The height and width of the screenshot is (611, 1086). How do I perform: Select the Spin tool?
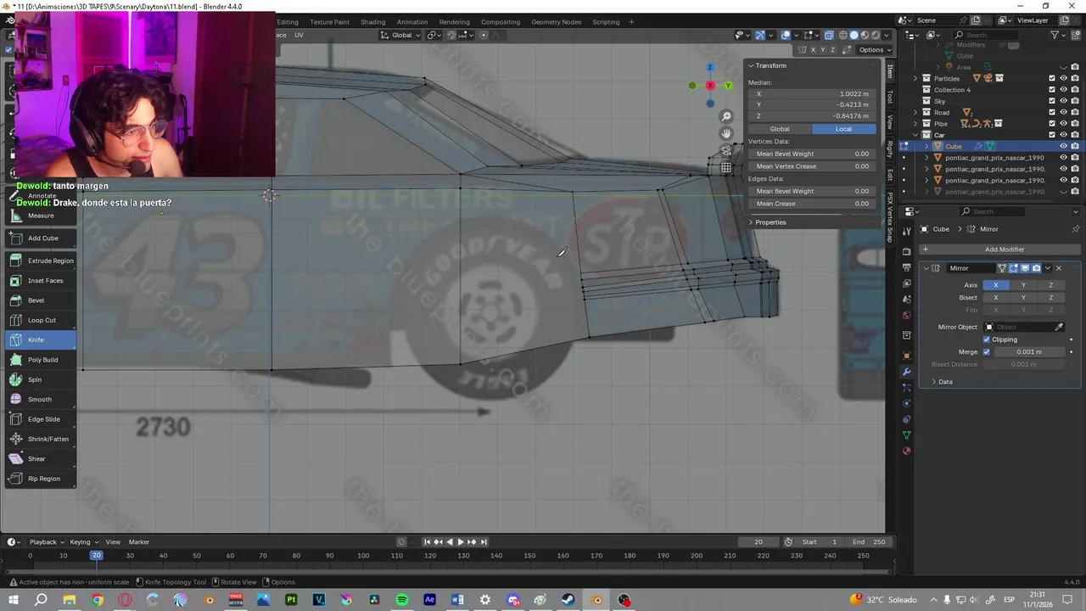[41, 379]
